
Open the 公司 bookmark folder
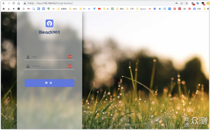(x=130, y=9)
